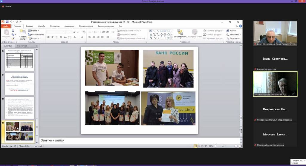The image size is (306, 166).
Task: Click the Найти find button
Action: (x=231, y=31)
